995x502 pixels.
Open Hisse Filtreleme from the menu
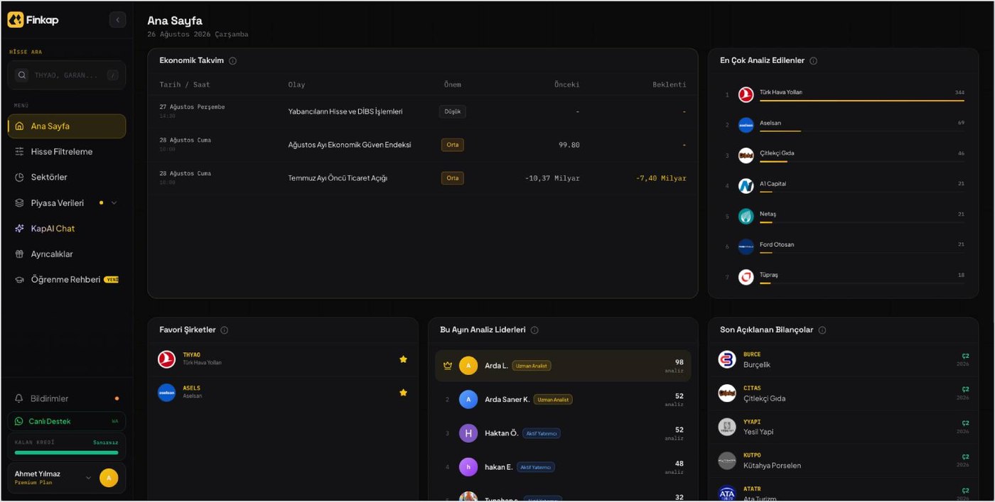(67, 152)
